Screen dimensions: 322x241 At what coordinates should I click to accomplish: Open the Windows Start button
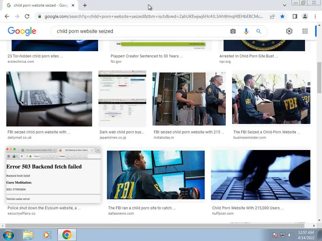pos(8,235)
